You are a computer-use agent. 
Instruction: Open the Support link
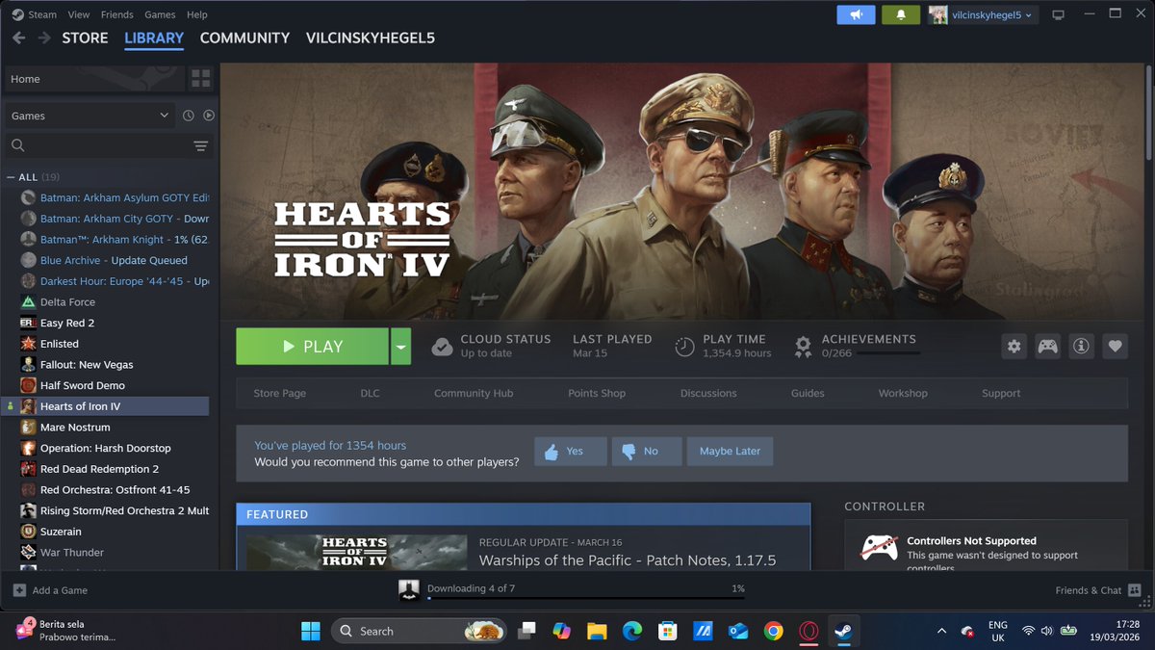1001,393
